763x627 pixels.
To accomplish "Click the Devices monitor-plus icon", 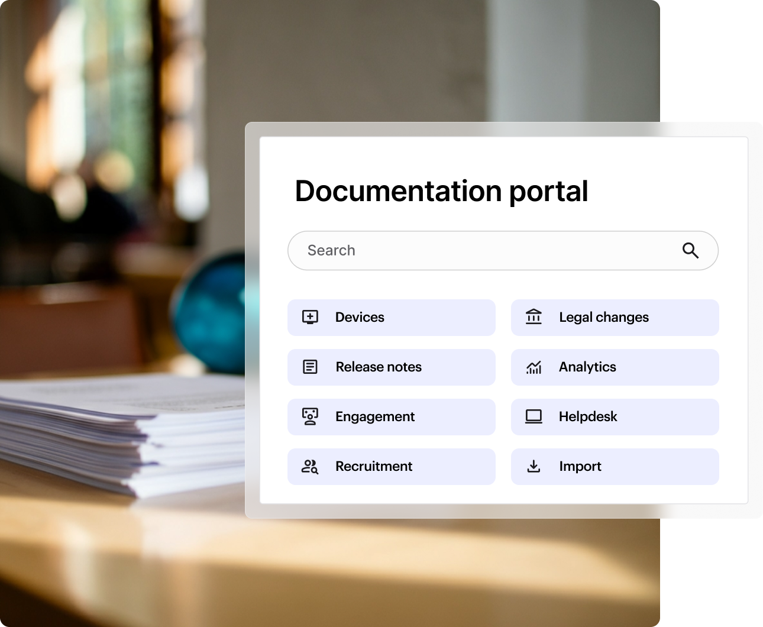I will 310,317.
